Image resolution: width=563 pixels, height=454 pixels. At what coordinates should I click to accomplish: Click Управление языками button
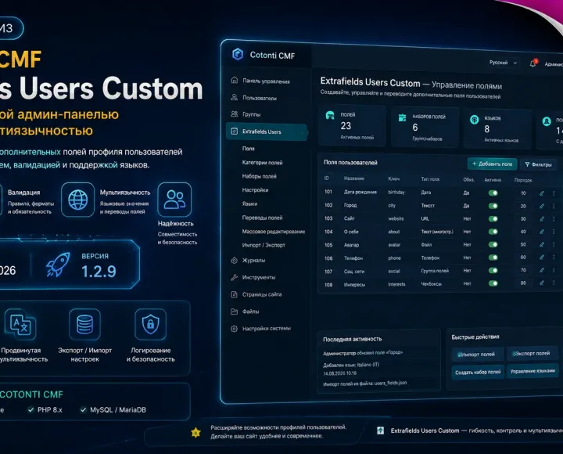(x=533, y=371)
